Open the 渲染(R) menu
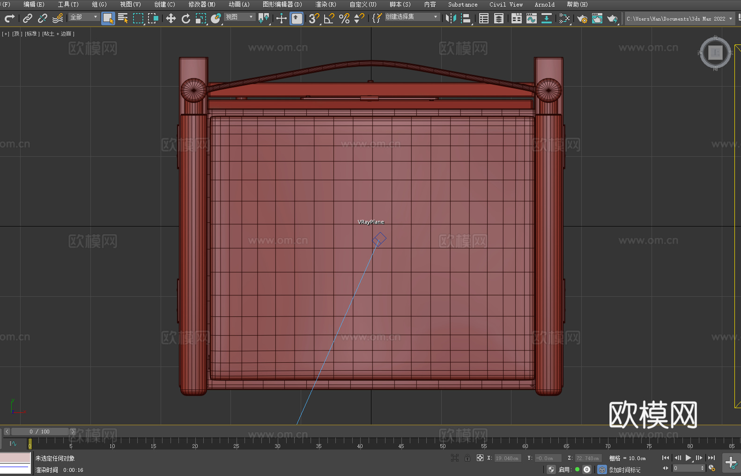This screenshot has height=476, width=741. coord(326,4)
